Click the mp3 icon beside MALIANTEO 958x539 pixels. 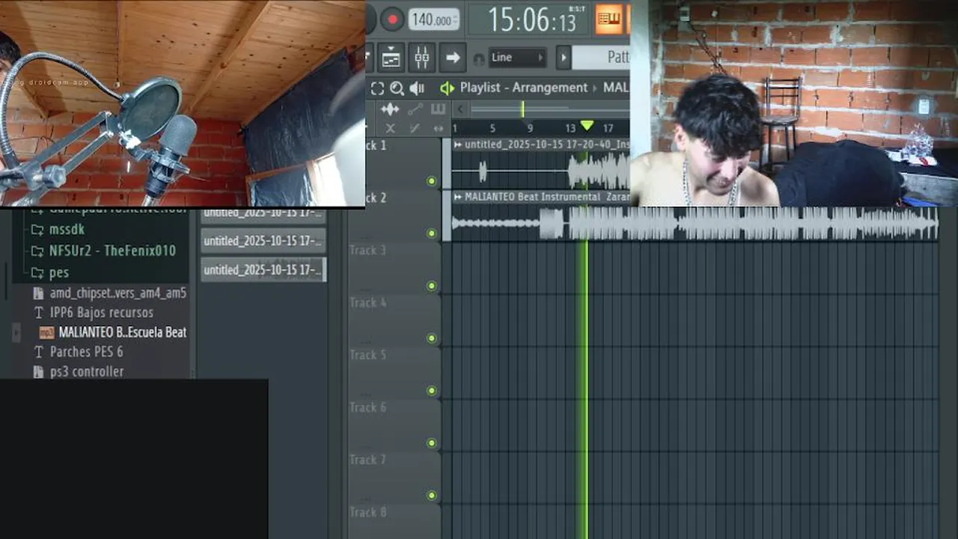[46, 332]
